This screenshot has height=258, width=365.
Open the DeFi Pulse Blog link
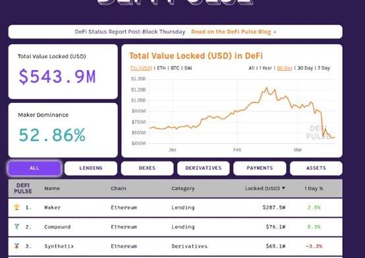(x=233, y=32)
